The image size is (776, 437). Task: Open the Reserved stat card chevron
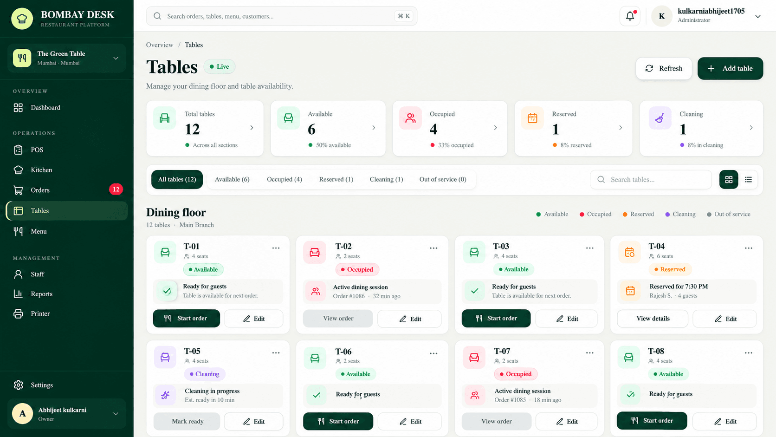tap(621, 128)
